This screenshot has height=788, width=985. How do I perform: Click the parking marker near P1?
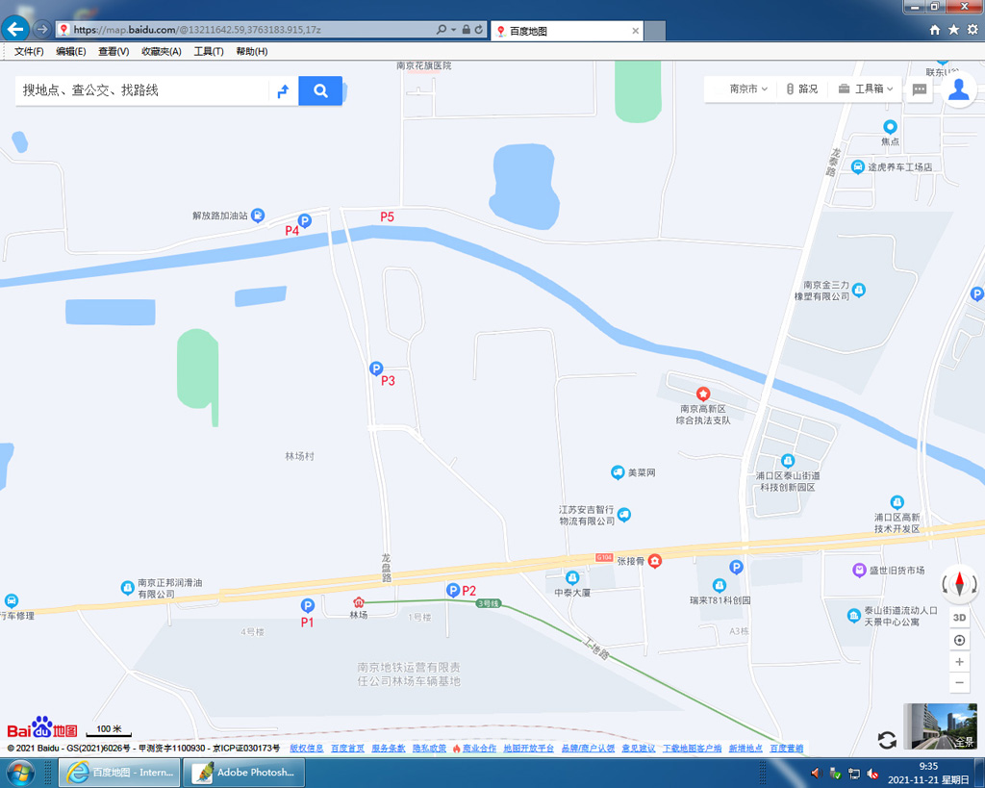tap(307, 605)
